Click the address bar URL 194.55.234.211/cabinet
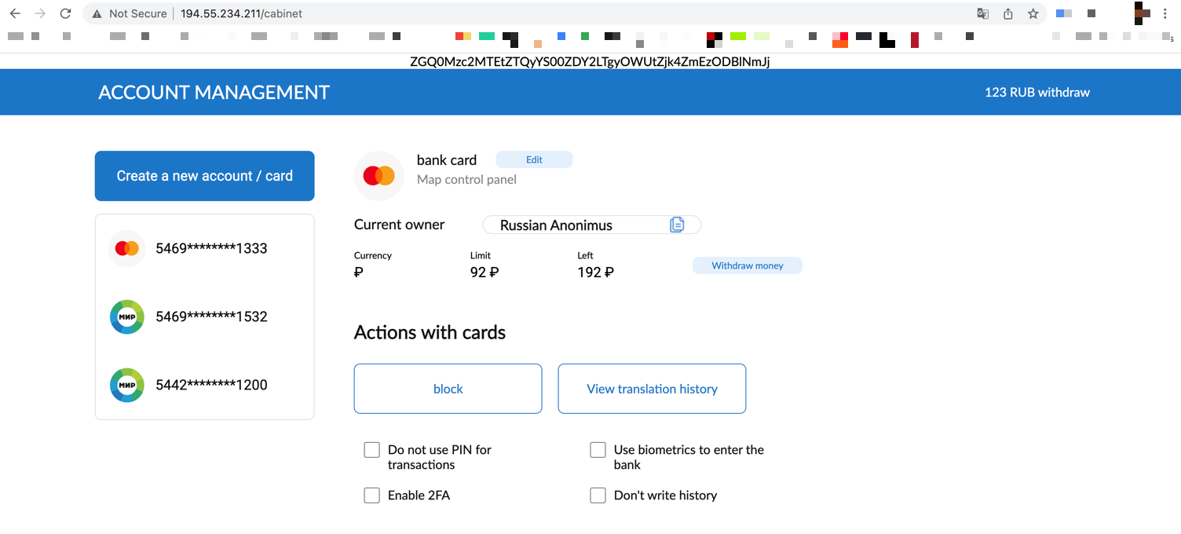 click(241, 13)
